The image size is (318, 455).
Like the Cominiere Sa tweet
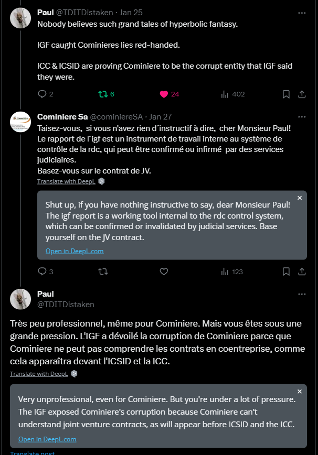(x=164, y=272)
